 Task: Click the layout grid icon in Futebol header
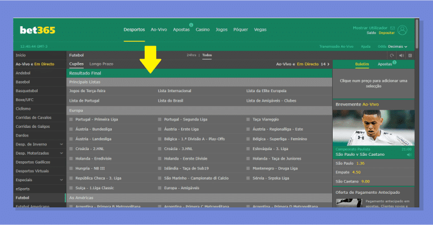(x=410, y=55)
